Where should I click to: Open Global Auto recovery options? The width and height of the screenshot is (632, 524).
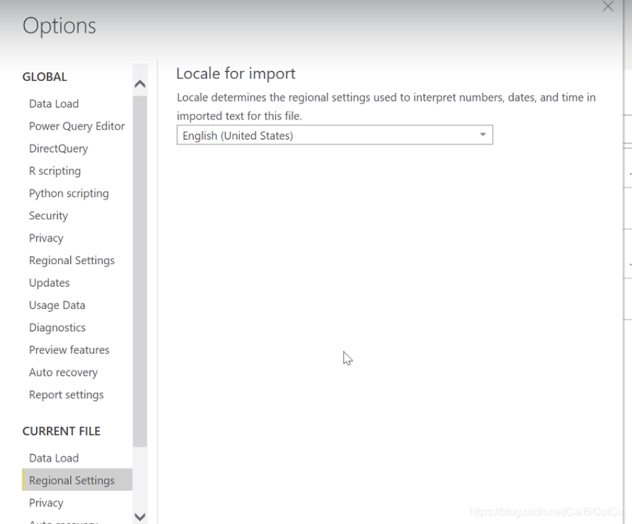pos(63,372)
